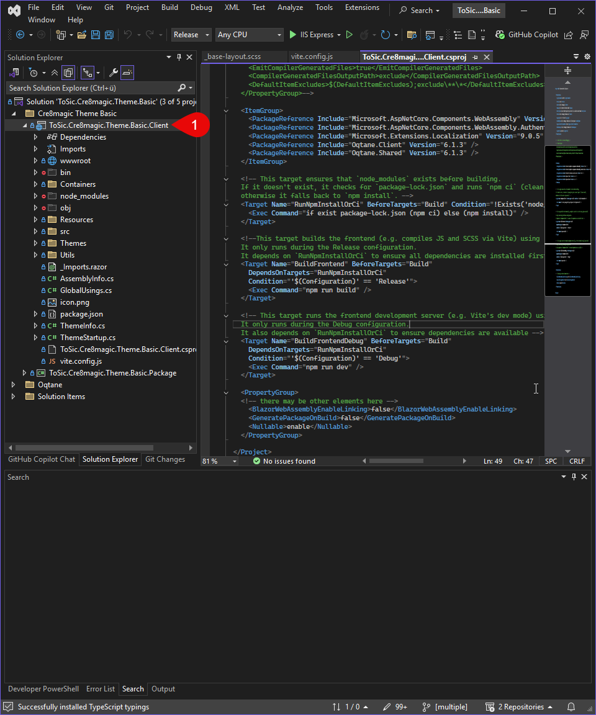Screen dimensions: 596x715
Task: Click Switch Views icon in Solution Explorer
Action: [x=14, y=73]
